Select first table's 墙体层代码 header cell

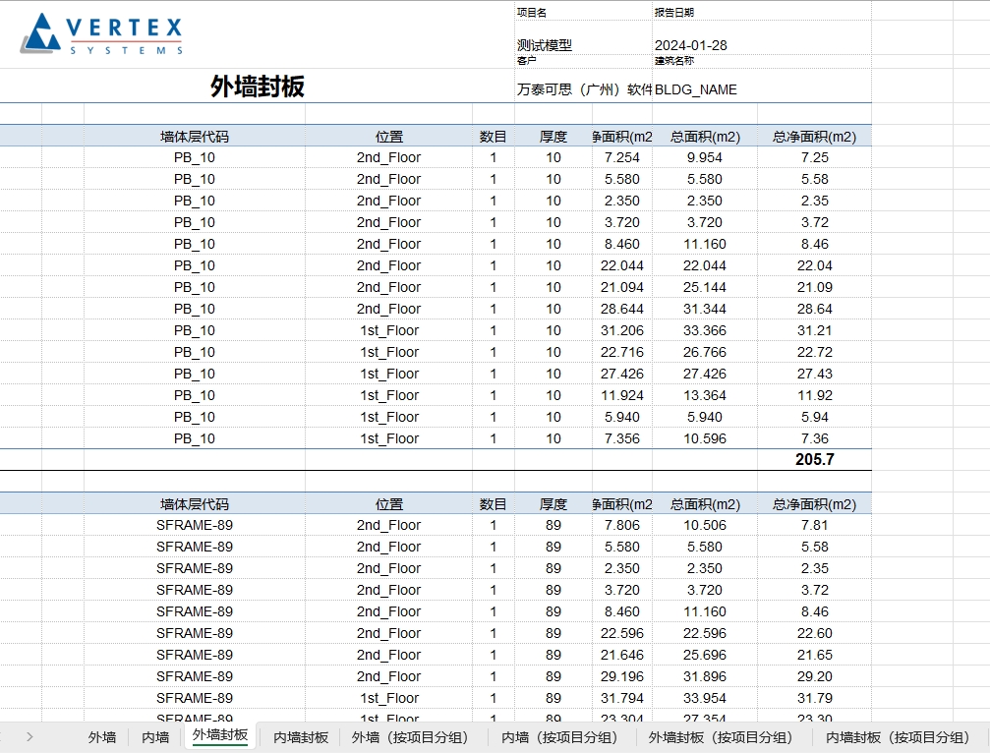[x=195, y=137]
